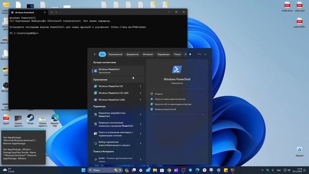This screenshot has height=174, width=309.
Task: Open the three-dot search options menu
Action: 205,54
